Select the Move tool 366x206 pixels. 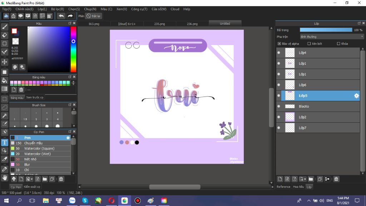(x=4, y=62)
